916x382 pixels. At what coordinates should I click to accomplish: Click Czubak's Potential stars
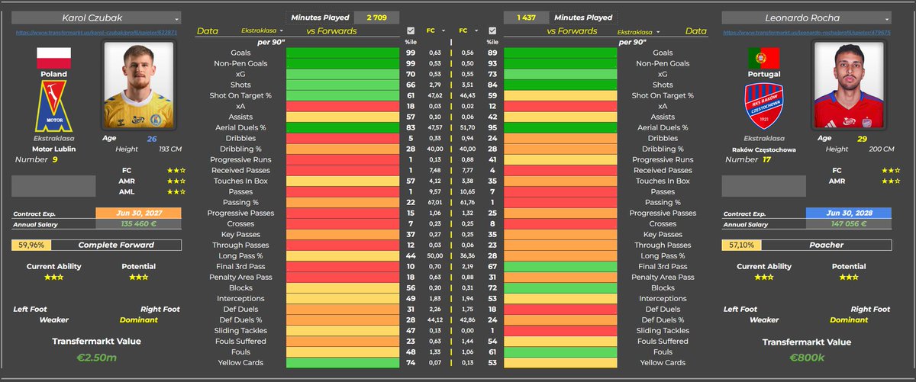(138, 278)
